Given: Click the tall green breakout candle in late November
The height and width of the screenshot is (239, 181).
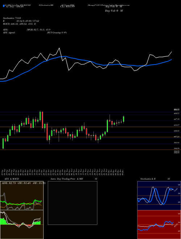Looking at the screenshot, I should coord(107,126).
